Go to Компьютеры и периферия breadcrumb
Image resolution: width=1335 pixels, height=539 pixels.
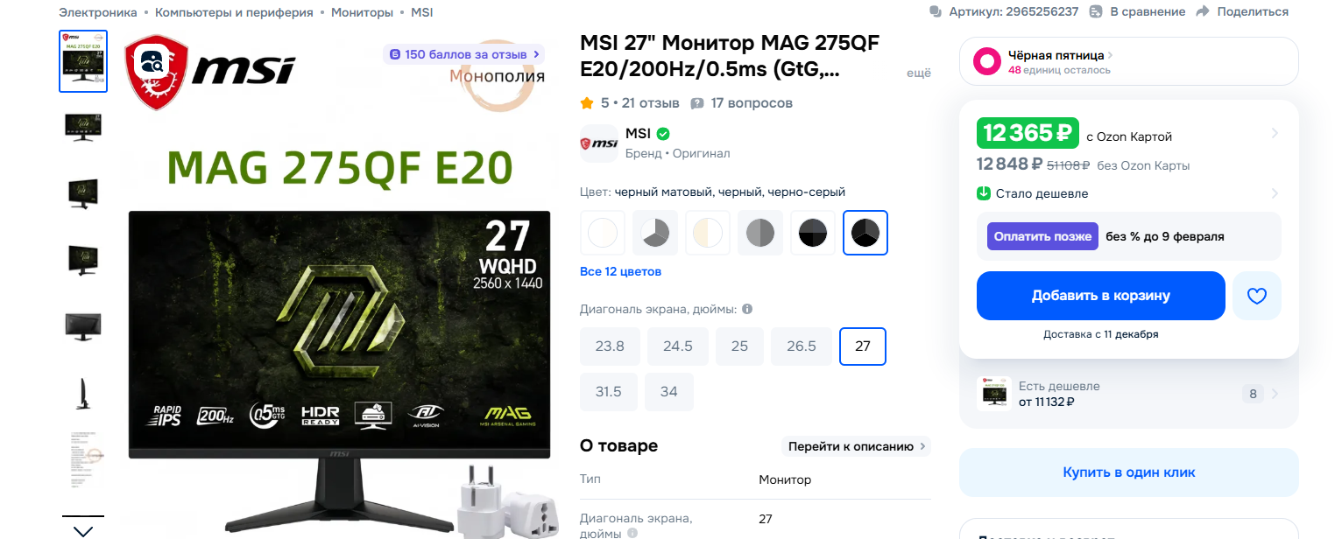(x=234, y=12)
